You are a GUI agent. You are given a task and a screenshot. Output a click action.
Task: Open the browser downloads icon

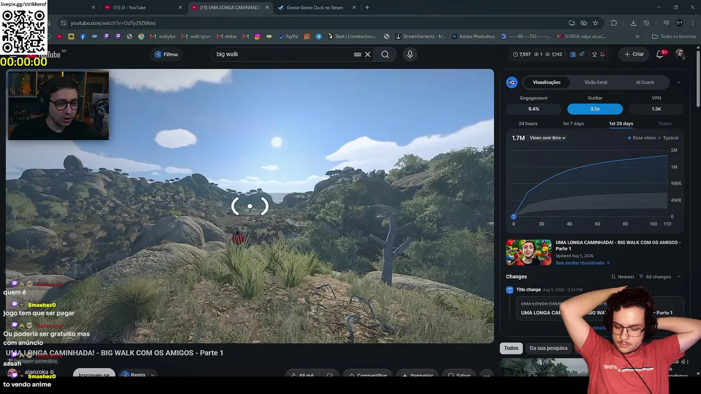click(633, 23)
